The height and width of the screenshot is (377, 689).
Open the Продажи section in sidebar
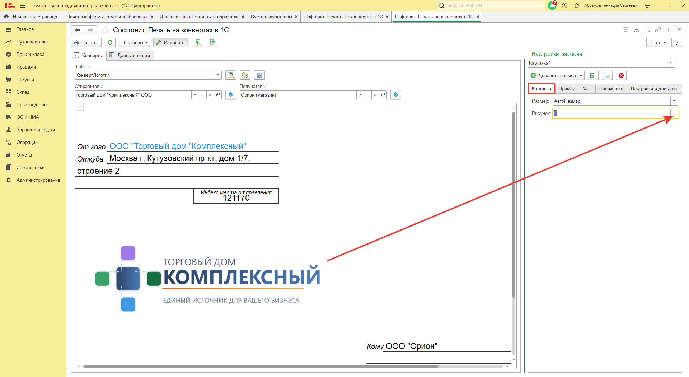[26, 67]
